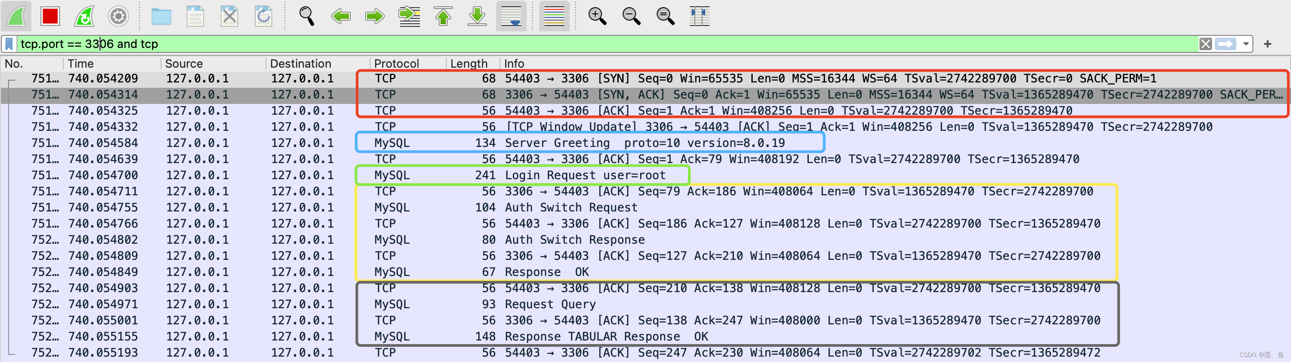The image size is (1291, 362).
Task: Jump to first packet icon
Action: coord(443,16)
